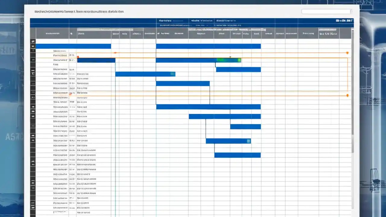Click the orange milestone diamond at the chart's right edge
Viewport: 386px width, 217px height.
pos(347,52)
